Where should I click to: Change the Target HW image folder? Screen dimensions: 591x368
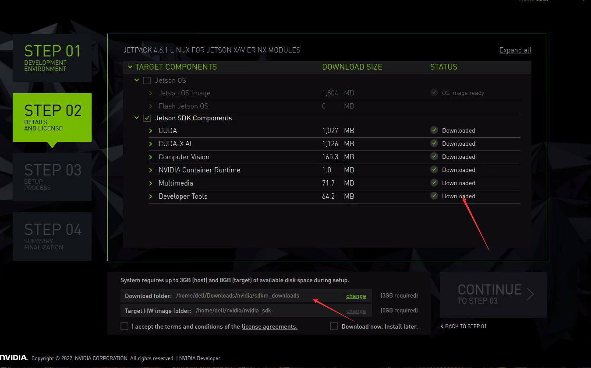click(356, 311)
